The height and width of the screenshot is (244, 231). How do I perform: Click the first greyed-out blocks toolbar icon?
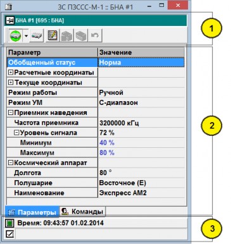click(x=66, y=35)
